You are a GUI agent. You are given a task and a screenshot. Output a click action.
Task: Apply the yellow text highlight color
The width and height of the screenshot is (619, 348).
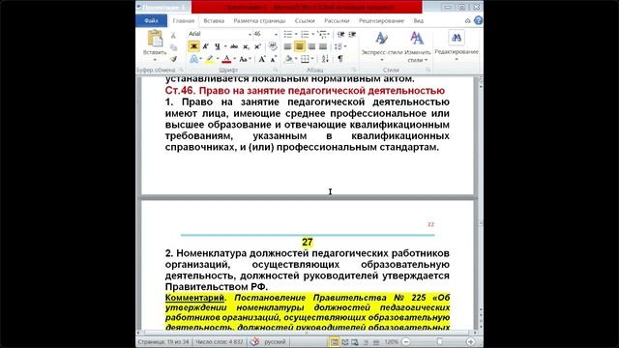click(210, 59)
